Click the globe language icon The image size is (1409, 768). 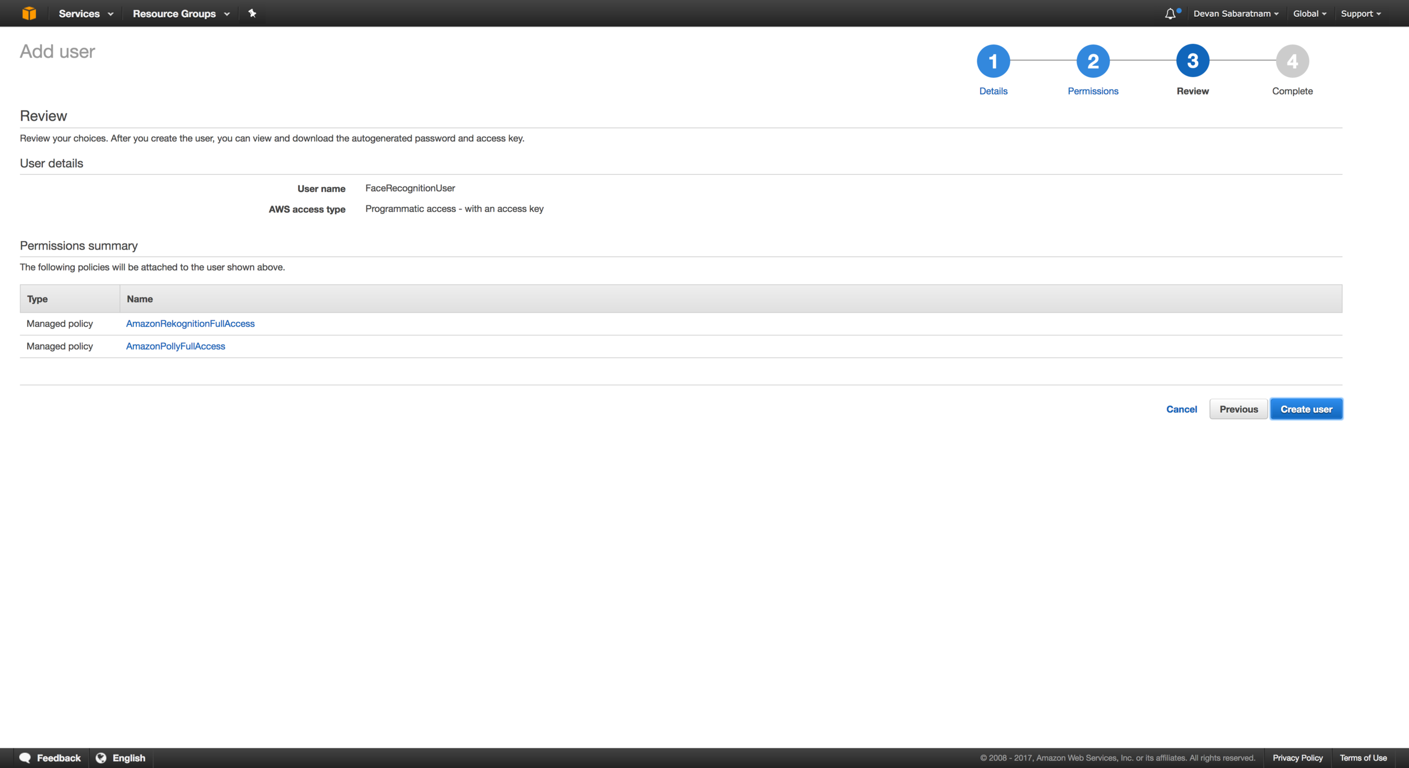(101, 757)
